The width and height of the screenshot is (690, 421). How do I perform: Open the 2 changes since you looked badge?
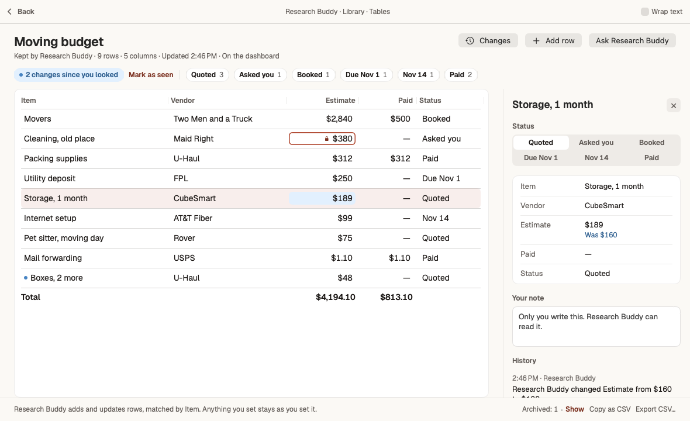point(69,75)
